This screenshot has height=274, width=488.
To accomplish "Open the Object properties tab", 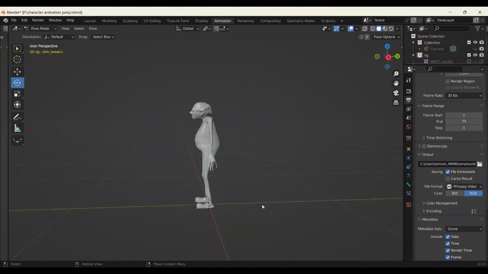I will point(409,149).
